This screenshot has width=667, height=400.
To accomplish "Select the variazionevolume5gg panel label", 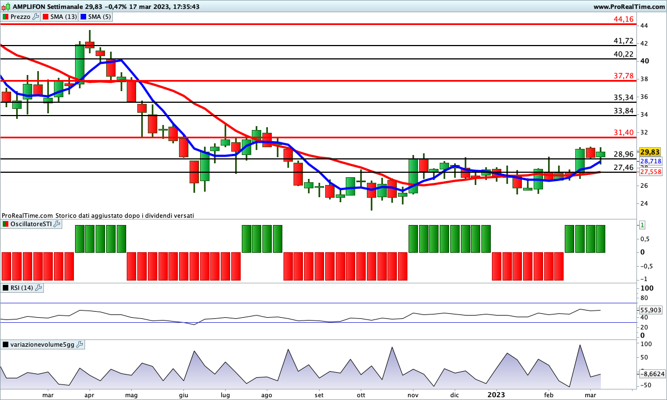I will 42,344.
